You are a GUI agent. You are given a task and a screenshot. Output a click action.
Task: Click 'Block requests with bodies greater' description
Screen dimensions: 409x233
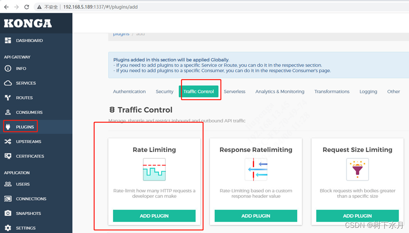click(x=357, y=193)
